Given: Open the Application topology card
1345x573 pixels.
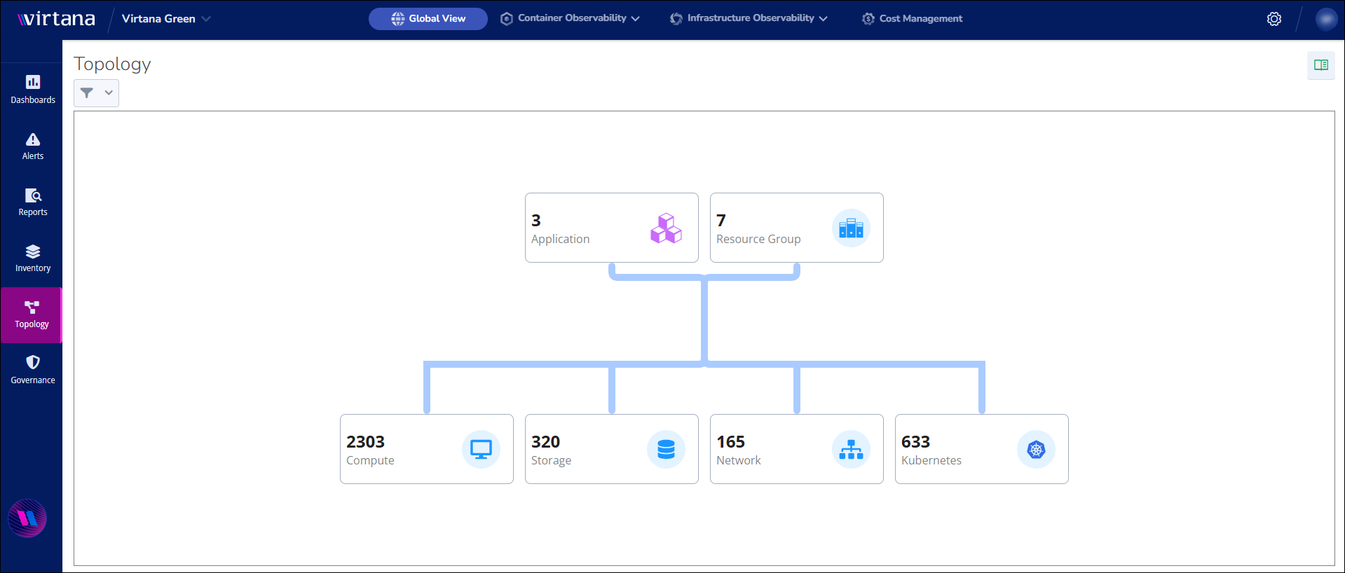Looking at the screenshot, I should [x=611, y=228].
